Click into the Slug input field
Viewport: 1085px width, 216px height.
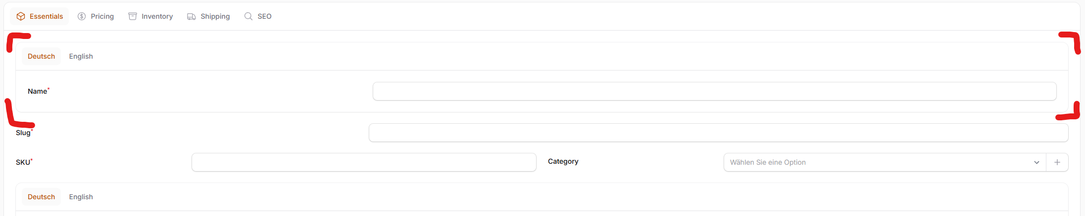[718, 133]
